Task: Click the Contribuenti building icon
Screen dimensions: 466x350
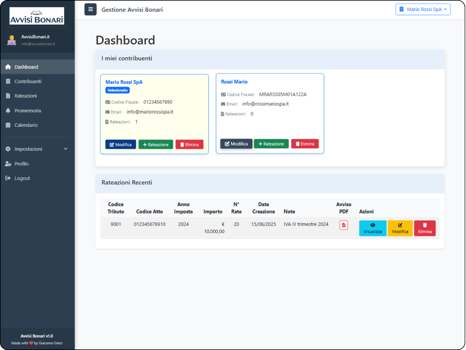Action: click(8, 81)
